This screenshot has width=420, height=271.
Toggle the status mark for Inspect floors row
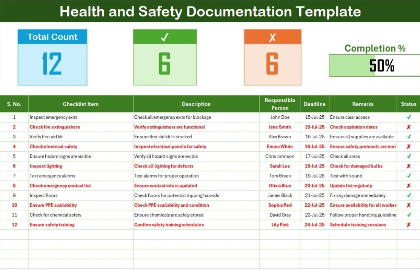[x=409, y=195]
